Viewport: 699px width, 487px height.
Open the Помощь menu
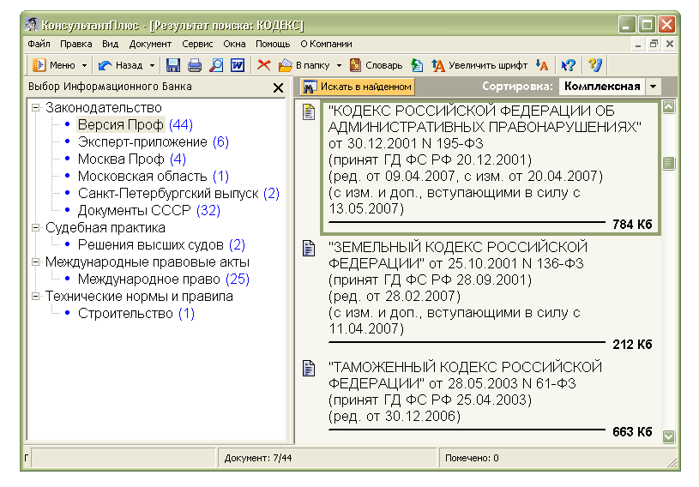[x=273, y=44]
